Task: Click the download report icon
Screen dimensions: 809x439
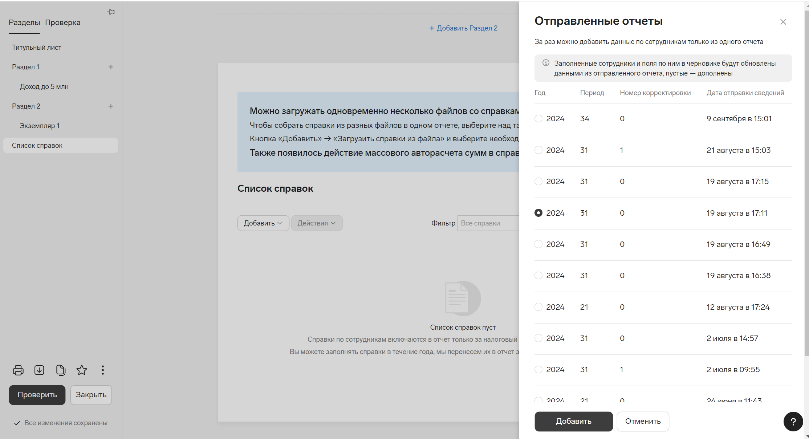Action: click(x=39, y=370)
